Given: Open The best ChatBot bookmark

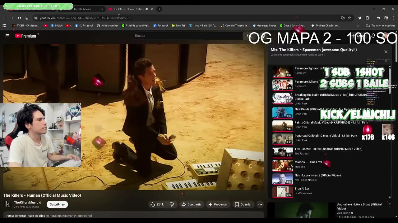Looking at the screenshot, I should pos(325,26).
